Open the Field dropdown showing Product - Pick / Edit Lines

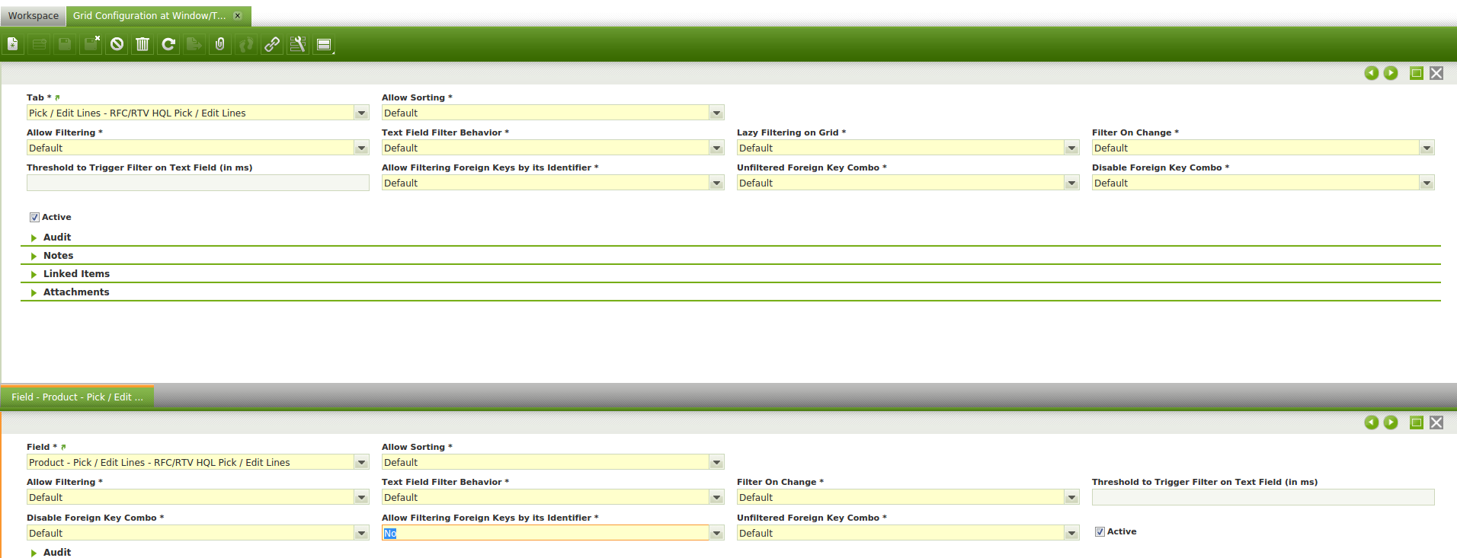tap(362, 462)
